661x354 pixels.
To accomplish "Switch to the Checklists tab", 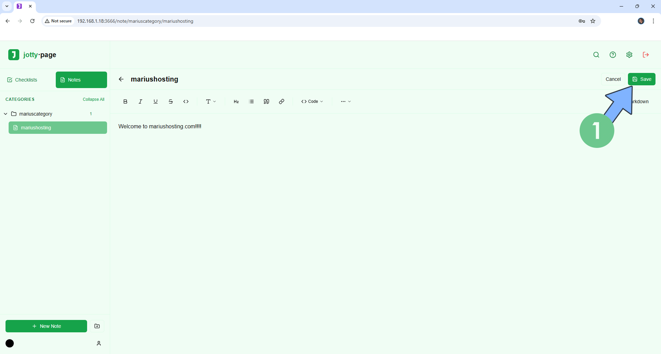I will (22, 80).
